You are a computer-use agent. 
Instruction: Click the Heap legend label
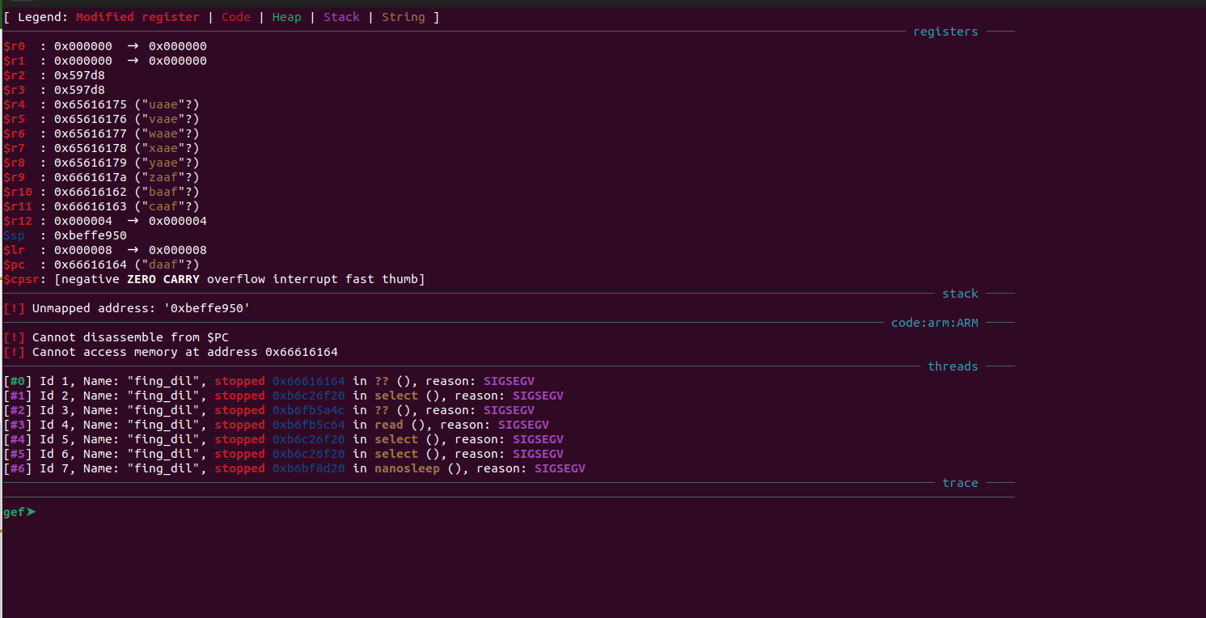[286, 16]
